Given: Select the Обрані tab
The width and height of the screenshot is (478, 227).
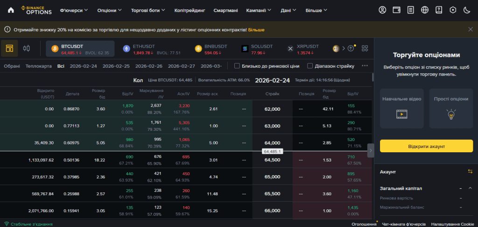Looking at the screenshot, I should click(x=12, y=66).
